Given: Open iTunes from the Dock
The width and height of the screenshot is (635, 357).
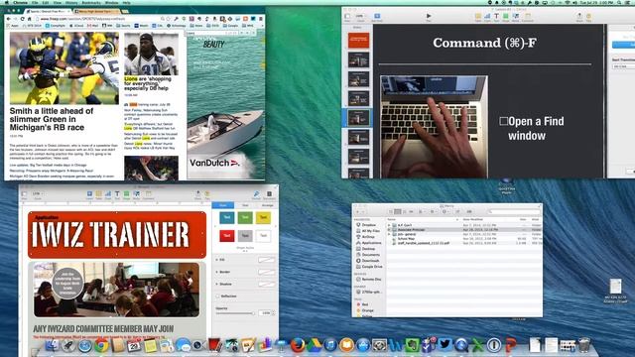Looking at the screenshot, I should point(330,345).
